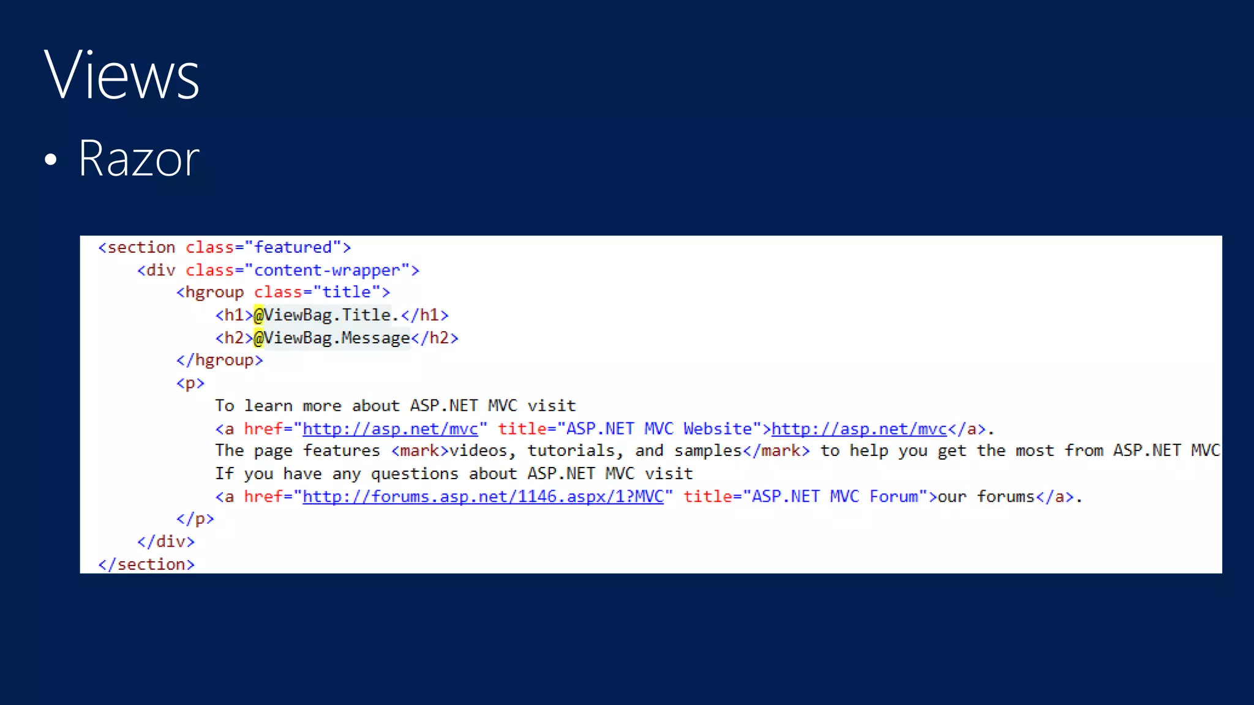Click the "To learn more about ASP.NET MVC visit" line
Viewport: 1254px width, 705px height.
(x=396, y=406)
